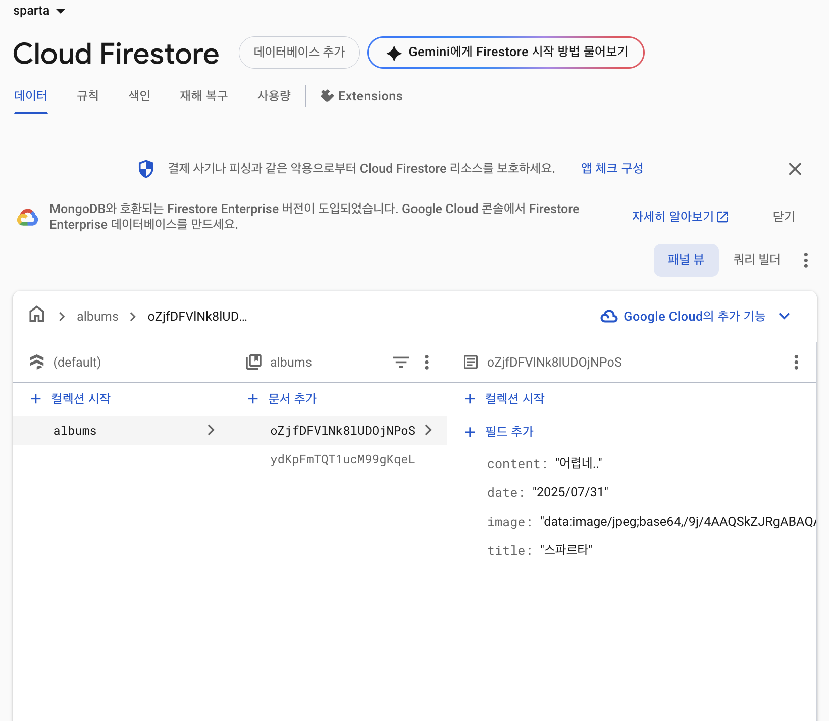Click 문서 추가 to add document
This screenshot has width=829, height=721.
coord(283,399)
